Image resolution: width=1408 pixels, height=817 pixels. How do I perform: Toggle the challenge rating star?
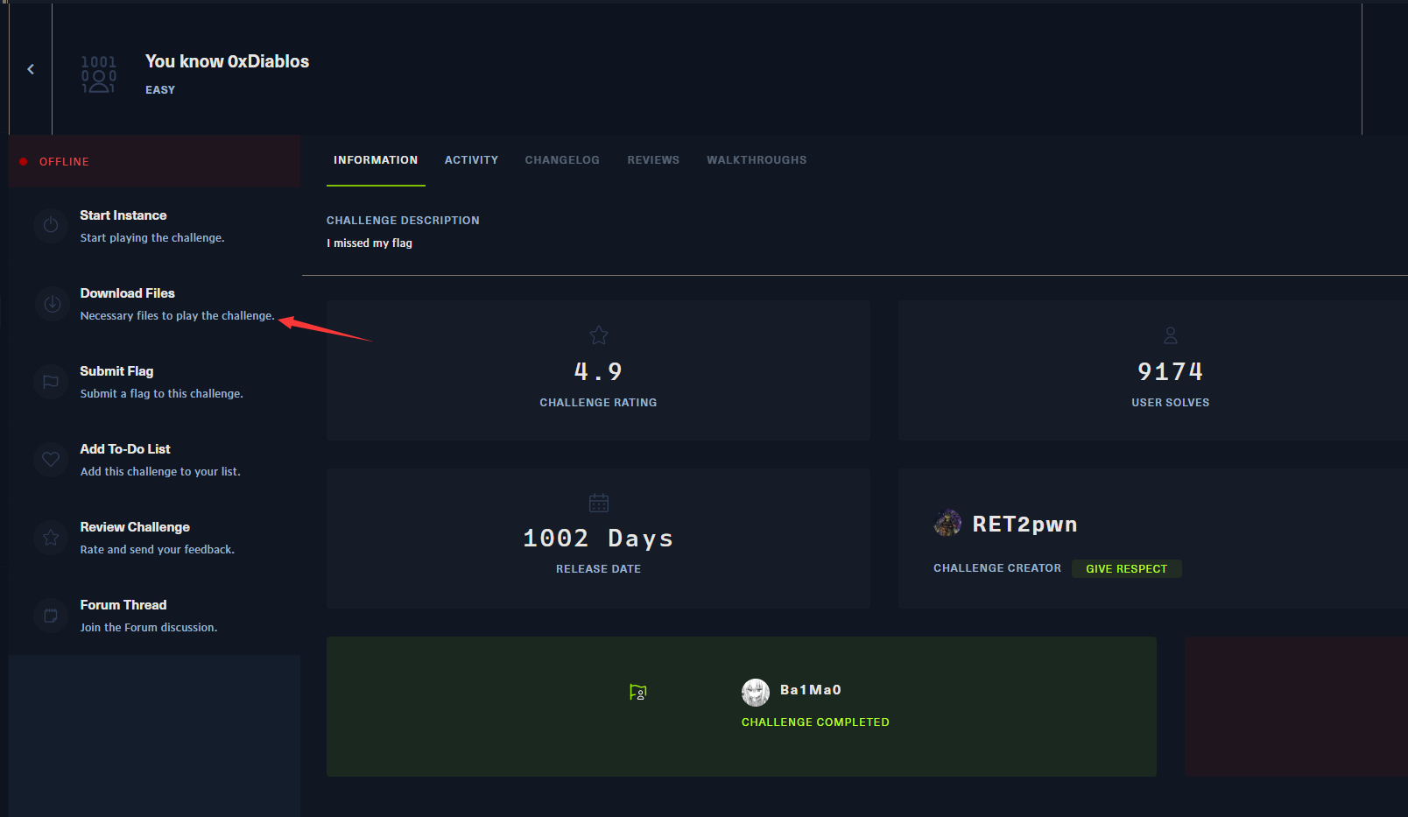(x=598, y=335)
